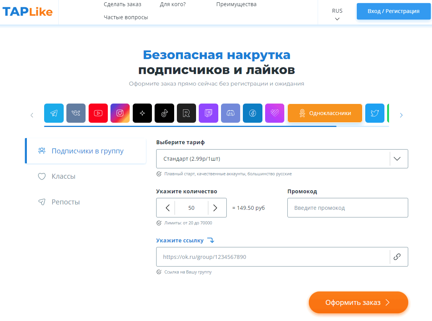Click the Плавный старт tariff description text

228,174
